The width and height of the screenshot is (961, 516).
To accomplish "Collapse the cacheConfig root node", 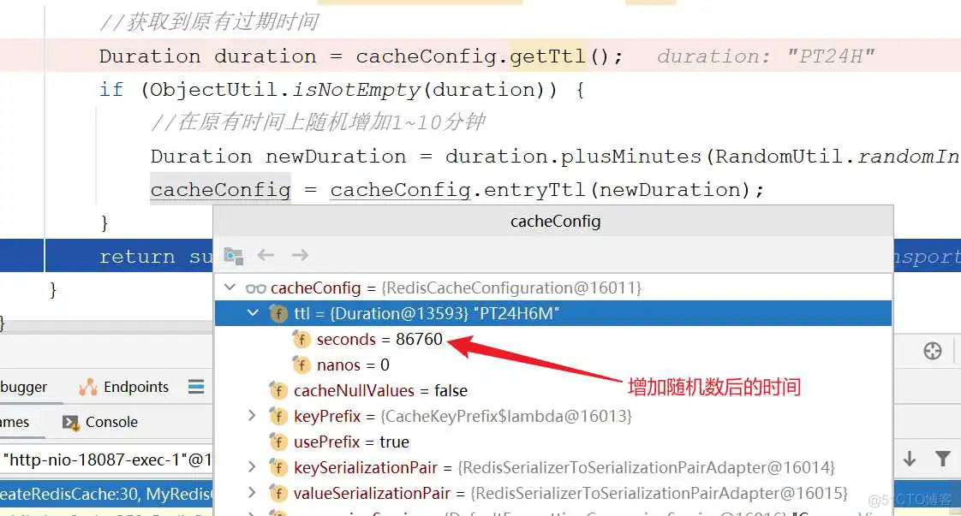I will coord(230,288).
